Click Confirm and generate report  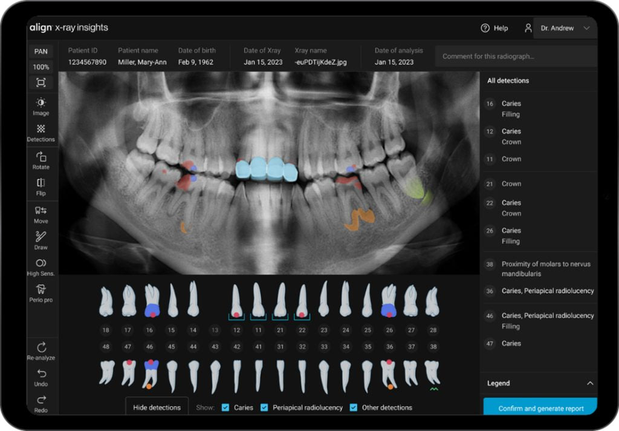tap(540, 407)
